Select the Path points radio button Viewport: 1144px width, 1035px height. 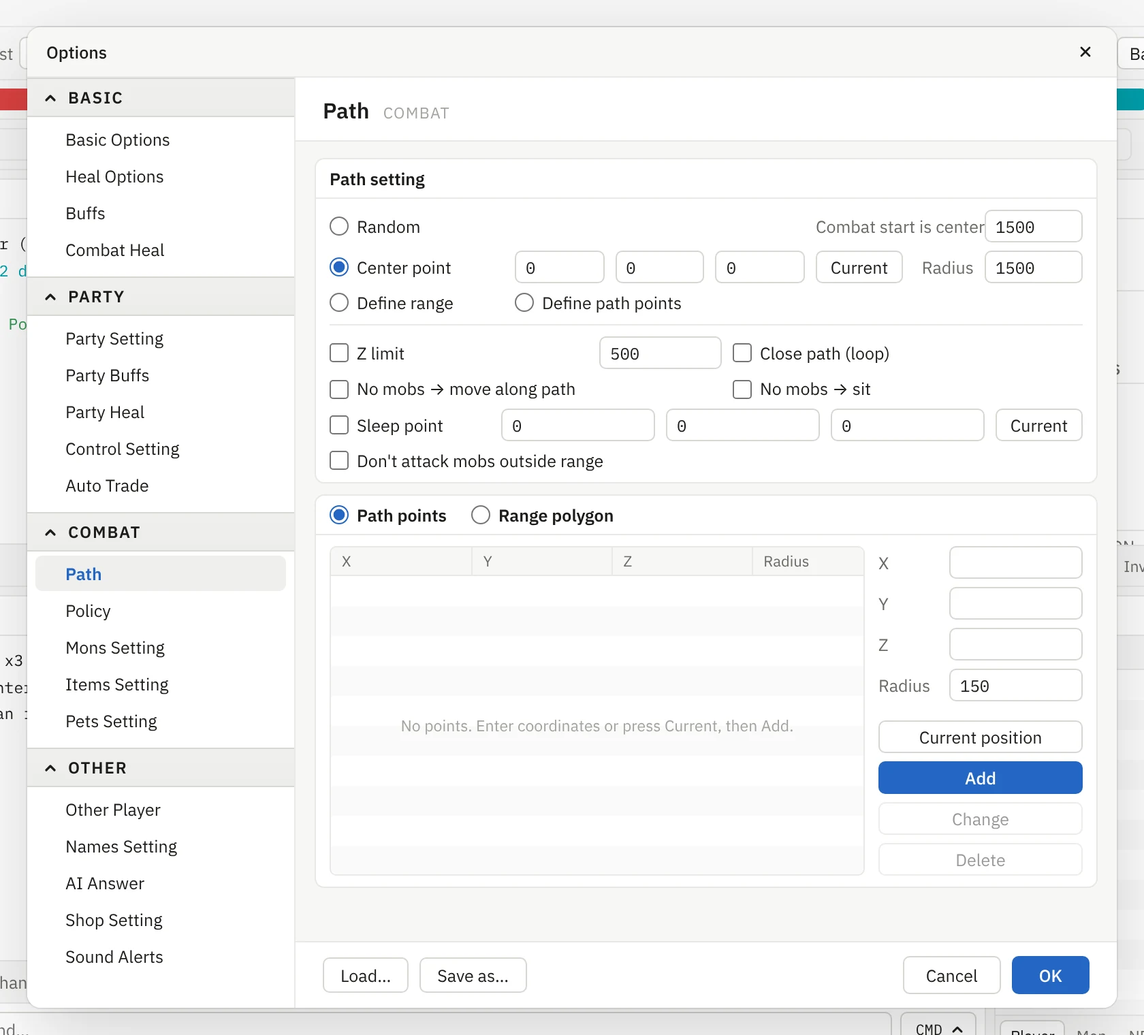pyautogui.click(x=339, y=515)
